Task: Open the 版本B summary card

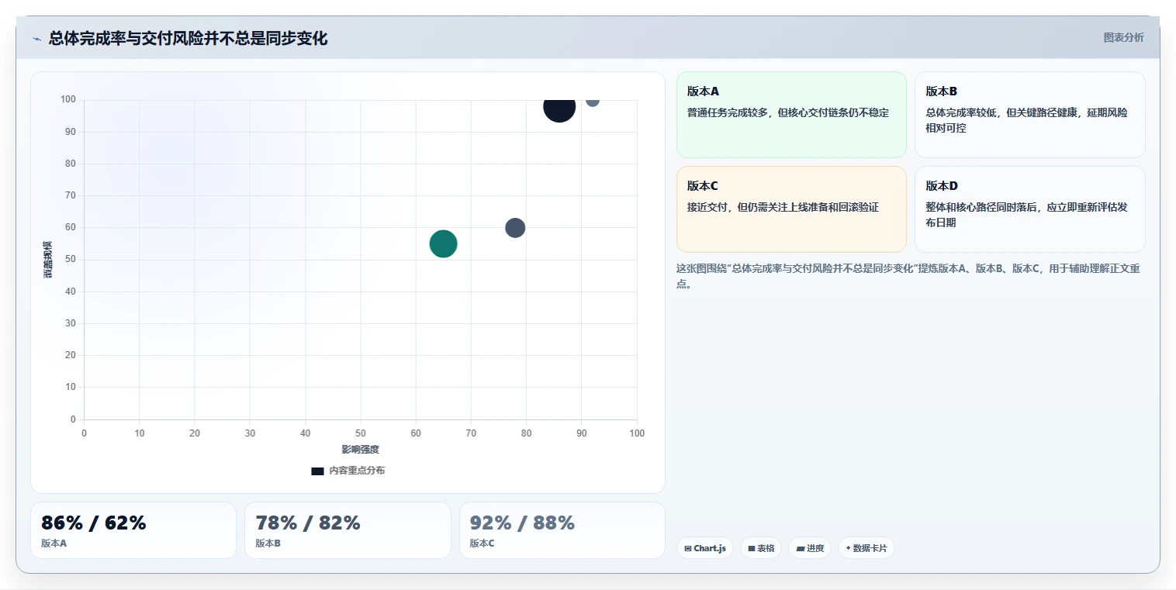Action: 1029,115
